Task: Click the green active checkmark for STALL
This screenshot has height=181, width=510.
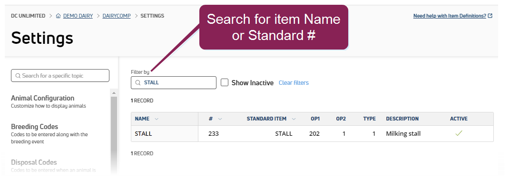Action: click(459, 133)
